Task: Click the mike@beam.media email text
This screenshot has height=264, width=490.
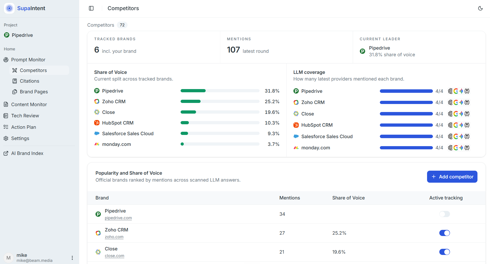Action: pos(34,261)
